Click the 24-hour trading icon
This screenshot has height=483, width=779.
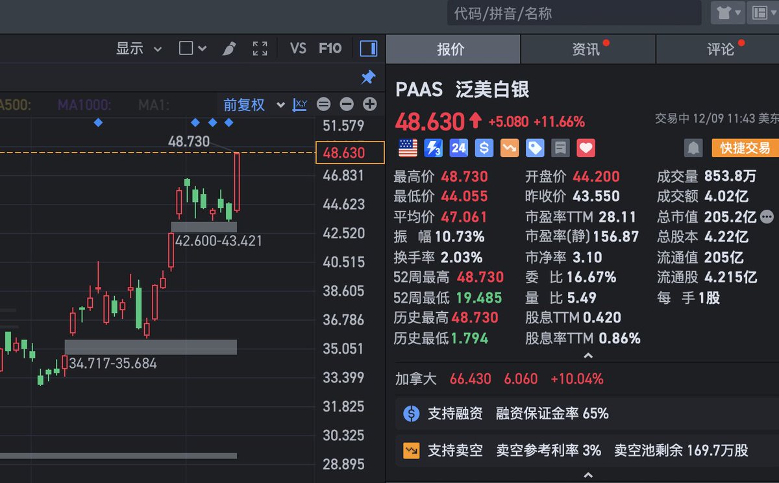[x=458, y=149]
